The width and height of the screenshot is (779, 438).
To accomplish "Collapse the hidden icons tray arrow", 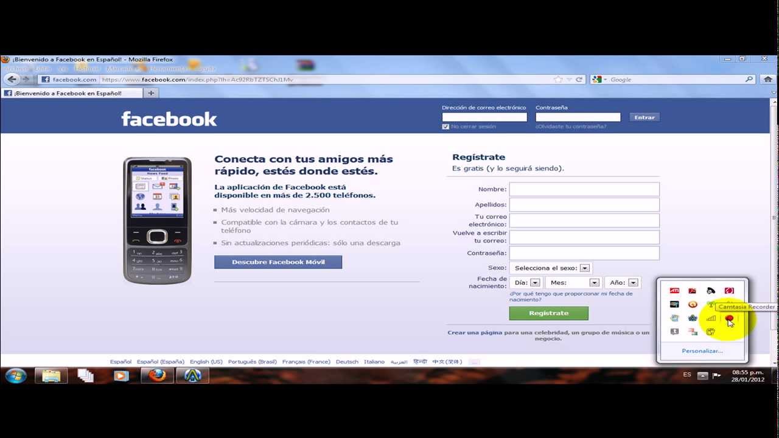I will (702, 376).
